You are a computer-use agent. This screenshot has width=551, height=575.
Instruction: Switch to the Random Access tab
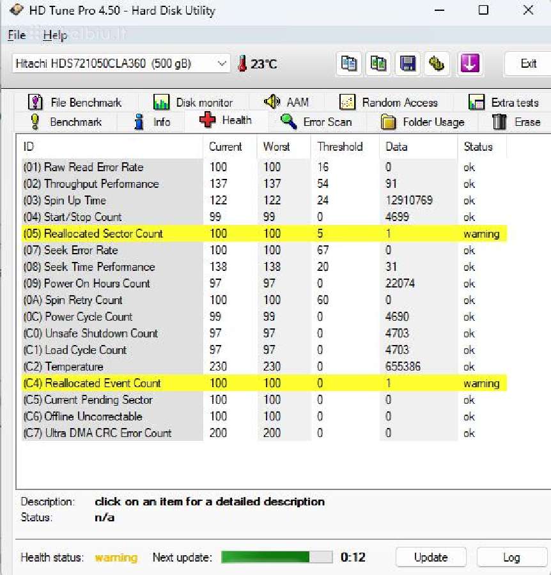coord(389,102)
